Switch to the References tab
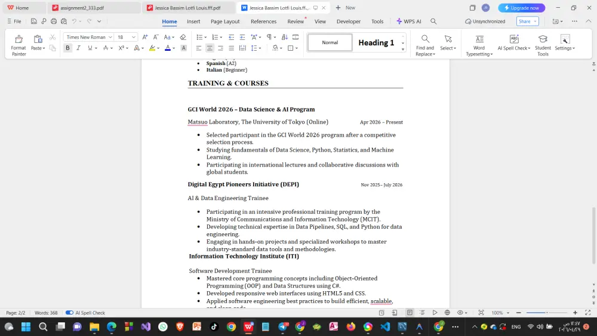This screenshot has height=336, width=597. (263, 21)
